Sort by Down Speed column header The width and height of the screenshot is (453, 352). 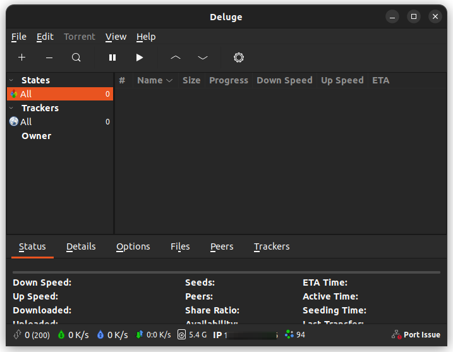[284, 80]
